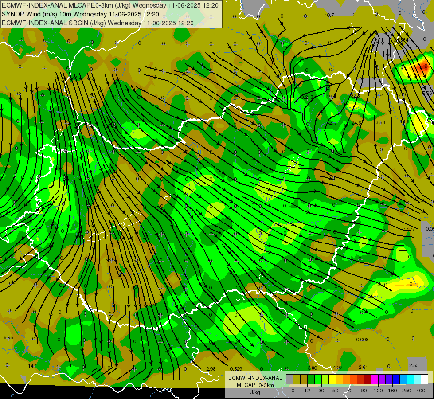434x399 pixels.
Task: Click the station value 2.61
Action: click(363, 367)
